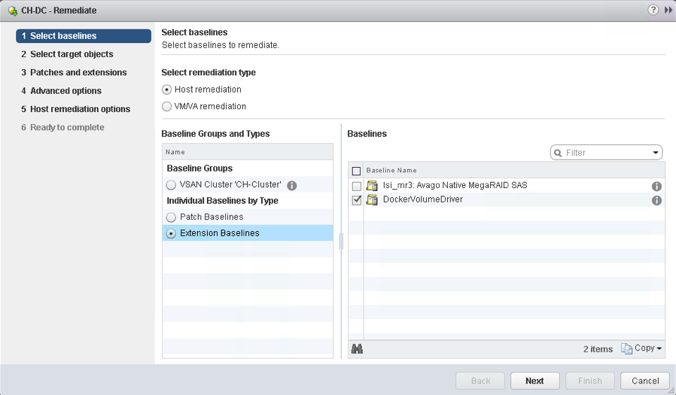Click info icon for DockerVolumeDriver baseline
The width and height of the screenshot is (676, 395).
coord(656,200)
